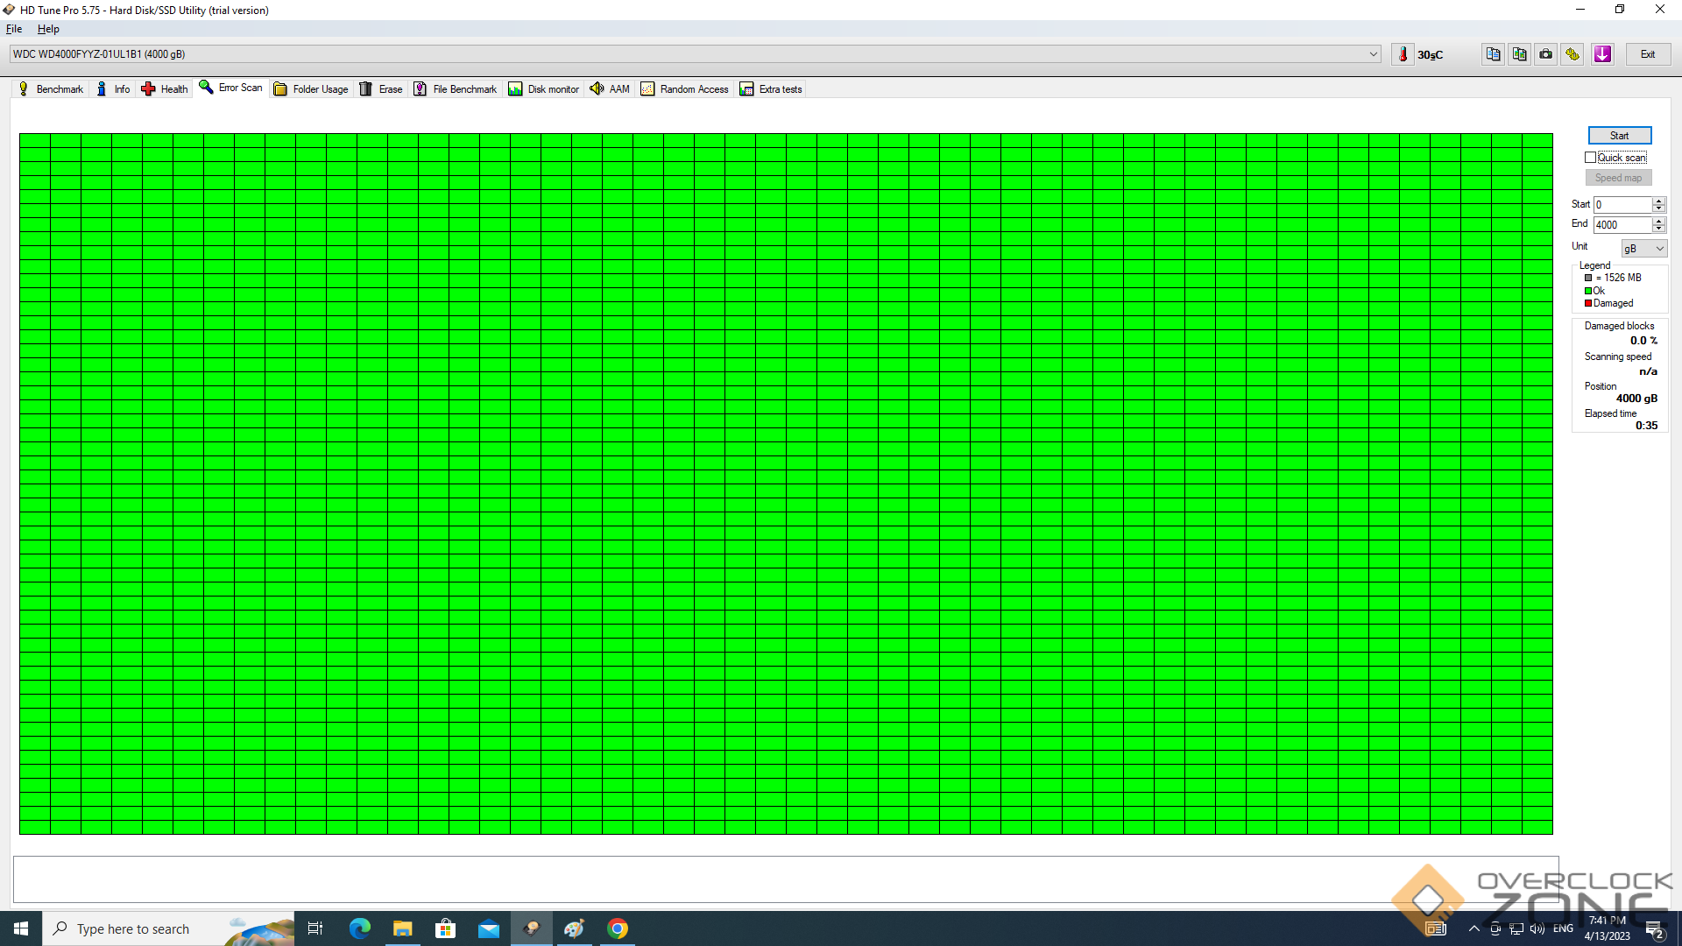Enable the Quick scan checkbox
The width and height of the screenshot is (1682, 946).
coord(1590,158)
